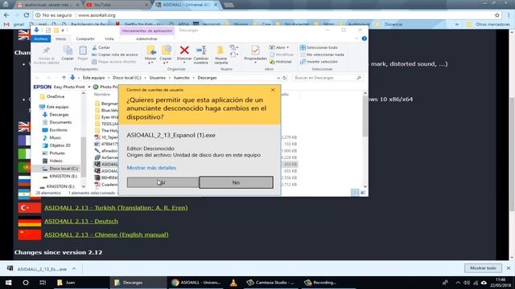This screenshot has width=515, height=289.
Task: Close the Control de cuentas de usuario dialog
Action: [273, 89]
